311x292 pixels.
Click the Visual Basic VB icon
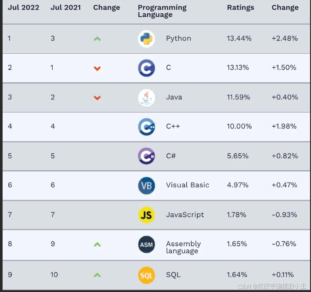pyautogui.click(x=146, y=186)
